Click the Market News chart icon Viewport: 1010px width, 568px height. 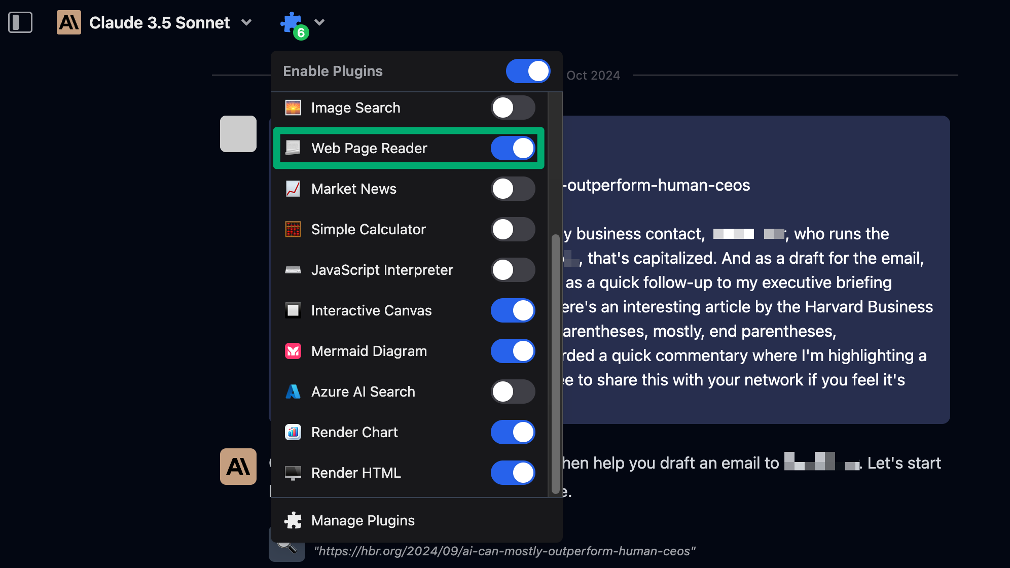click(293, 189)
